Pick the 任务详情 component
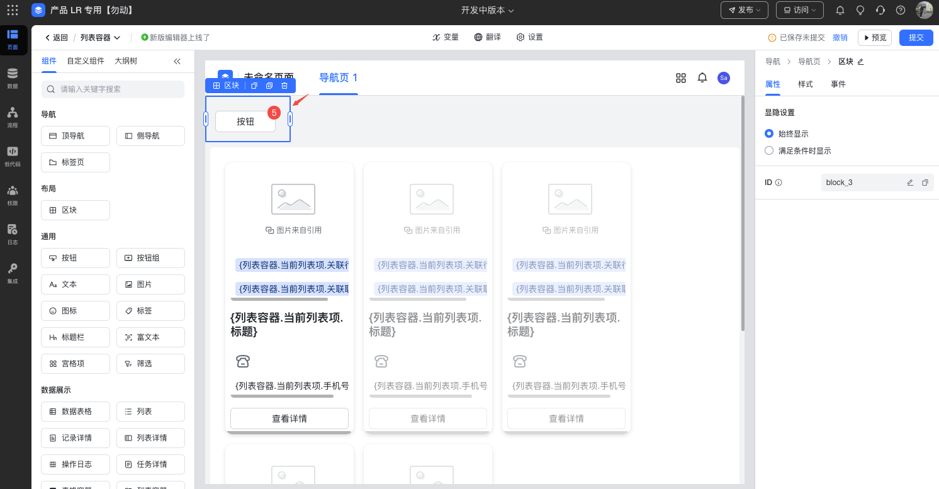Screen dimensions: 939x489 150,464
